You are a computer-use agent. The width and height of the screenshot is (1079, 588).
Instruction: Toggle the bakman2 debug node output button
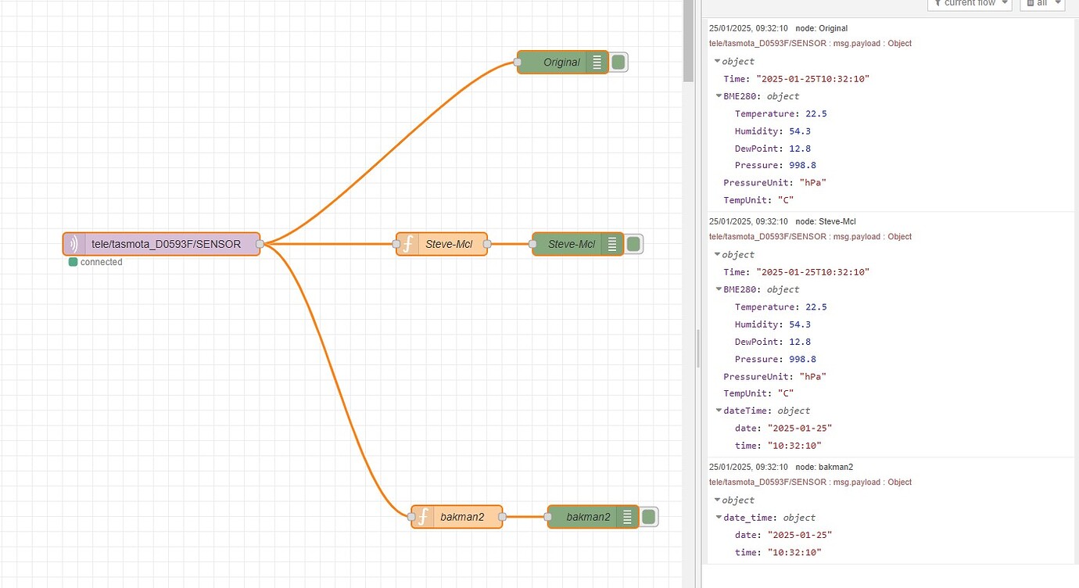pyautogui.click(x=650, y=516)
